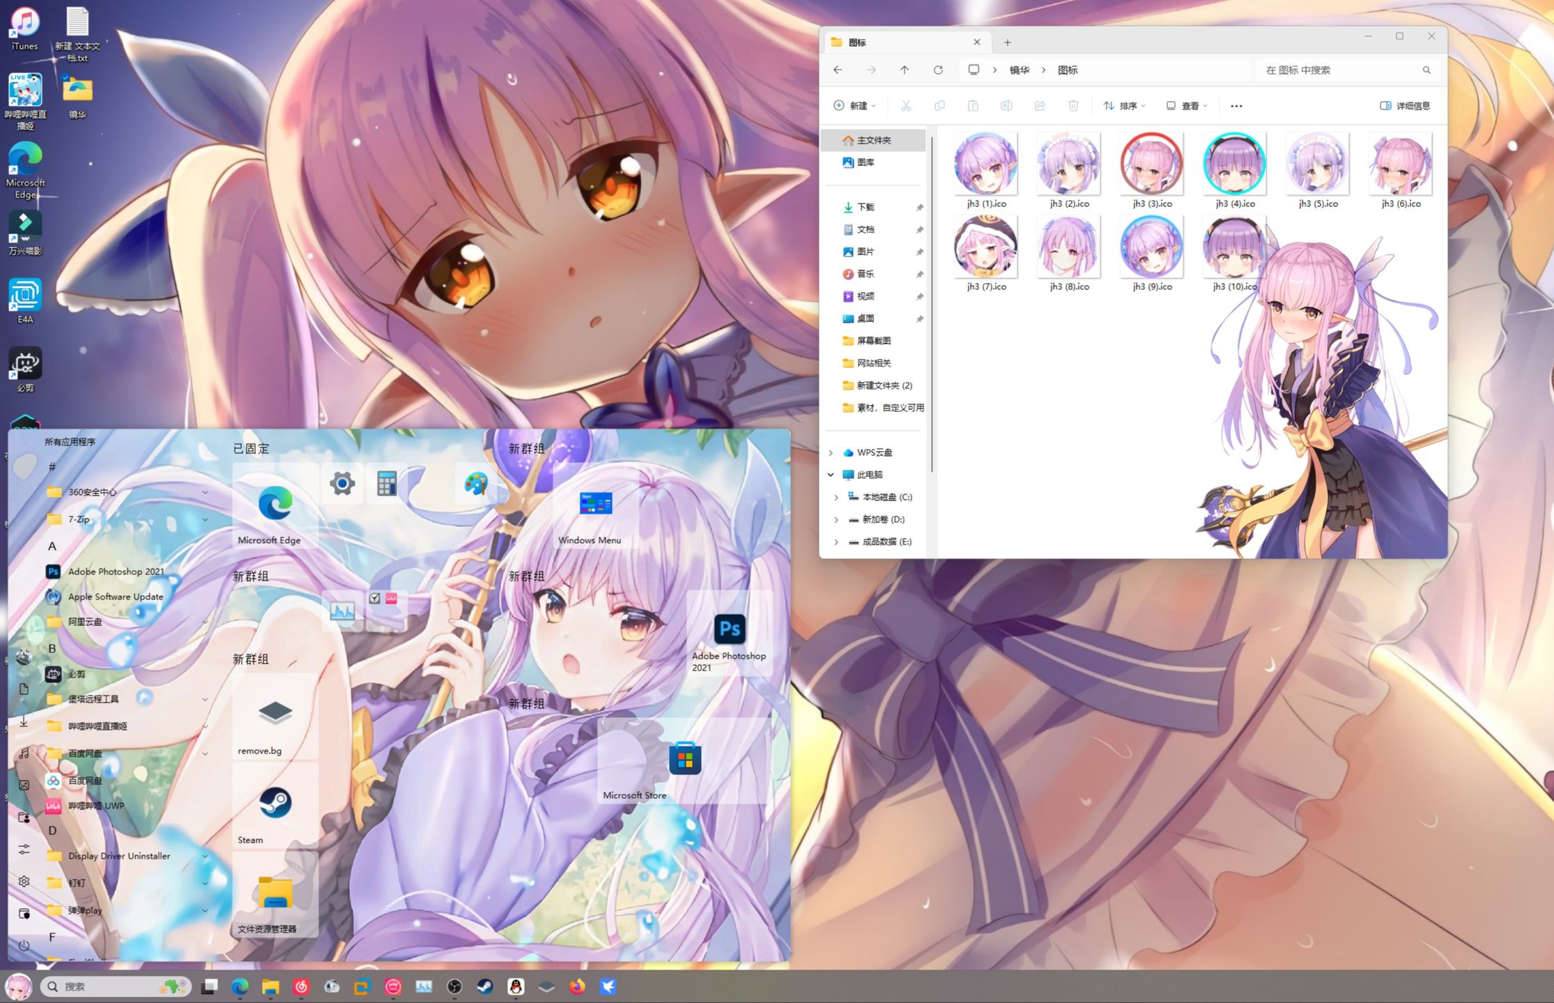
Task: Launch Adobe Photoshop 2021 tile
Action: pyautogui.click(x=730, y=634)
